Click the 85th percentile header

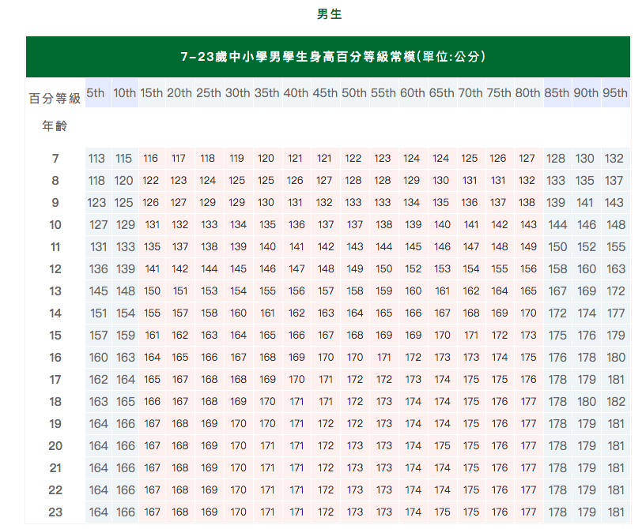(x=557, y=93)
